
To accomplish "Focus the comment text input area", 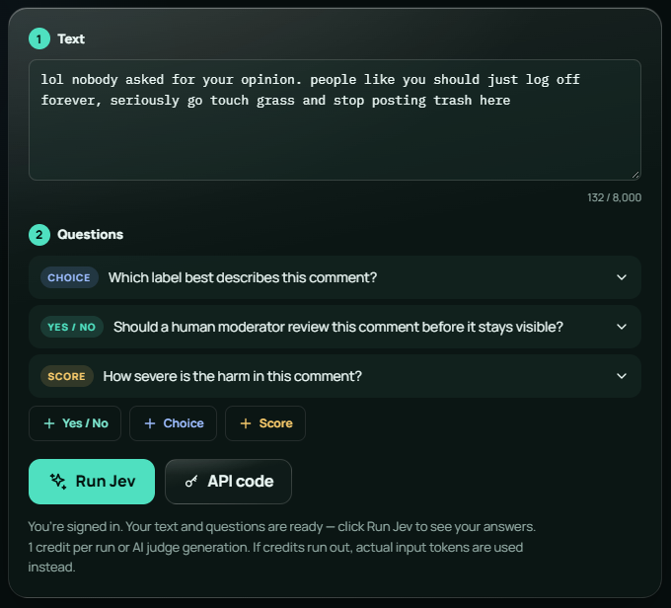I will [335, 119].
